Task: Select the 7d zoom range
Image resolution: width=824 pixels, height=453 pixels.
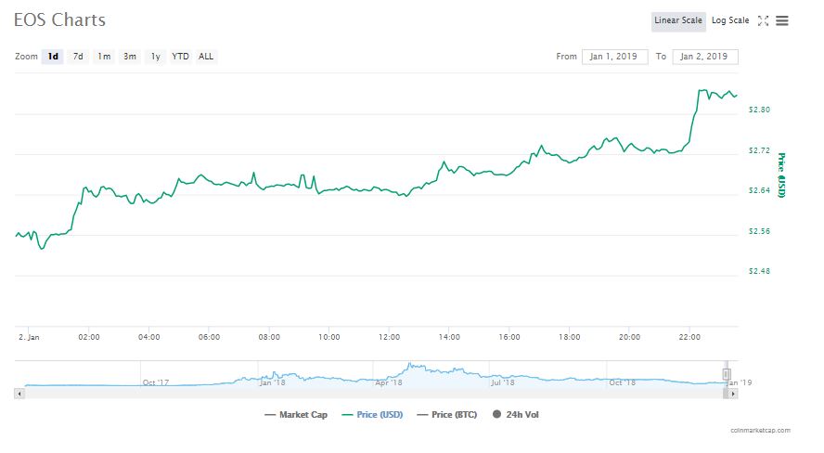Action: tap(78, 57)
